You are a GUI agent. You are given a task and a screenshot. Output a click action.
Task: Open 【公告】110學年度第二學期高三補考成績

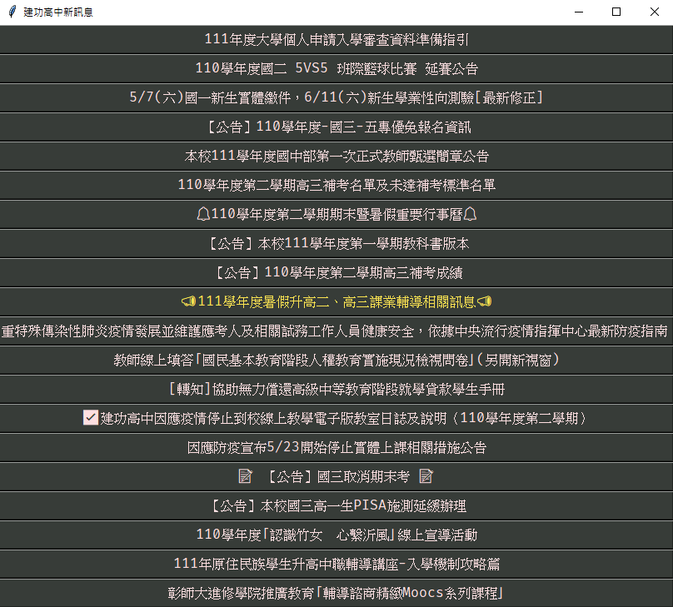[x=336, y=273]
